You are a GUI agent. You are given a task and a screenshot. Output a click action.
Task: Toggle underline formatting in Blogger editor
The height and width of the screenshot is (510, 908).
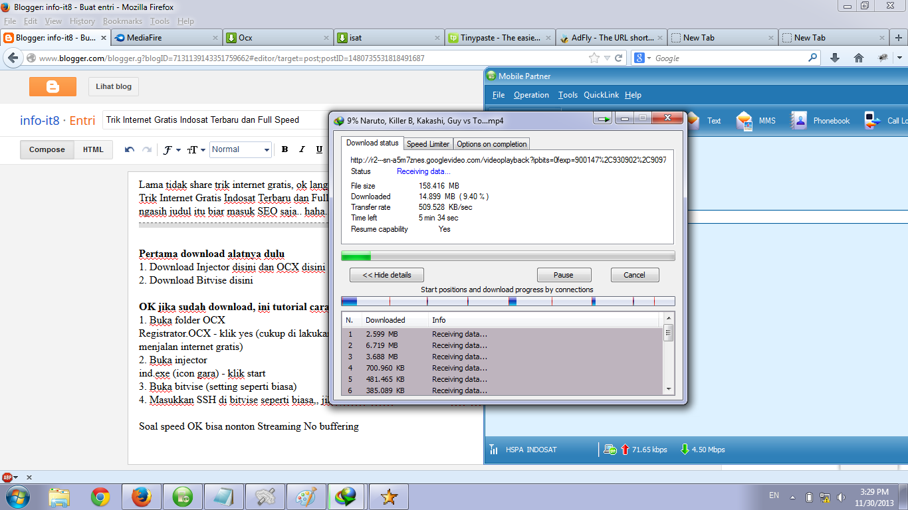(319, 149)
